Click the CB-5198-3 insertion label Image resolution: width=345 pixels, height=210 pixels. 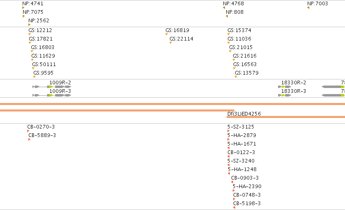[247, 204]
